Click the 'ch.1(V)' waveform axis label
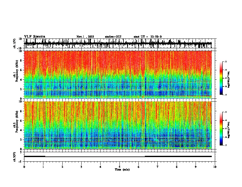The height and width of the screenshot is (187, 242). click(x=15, y=43)
